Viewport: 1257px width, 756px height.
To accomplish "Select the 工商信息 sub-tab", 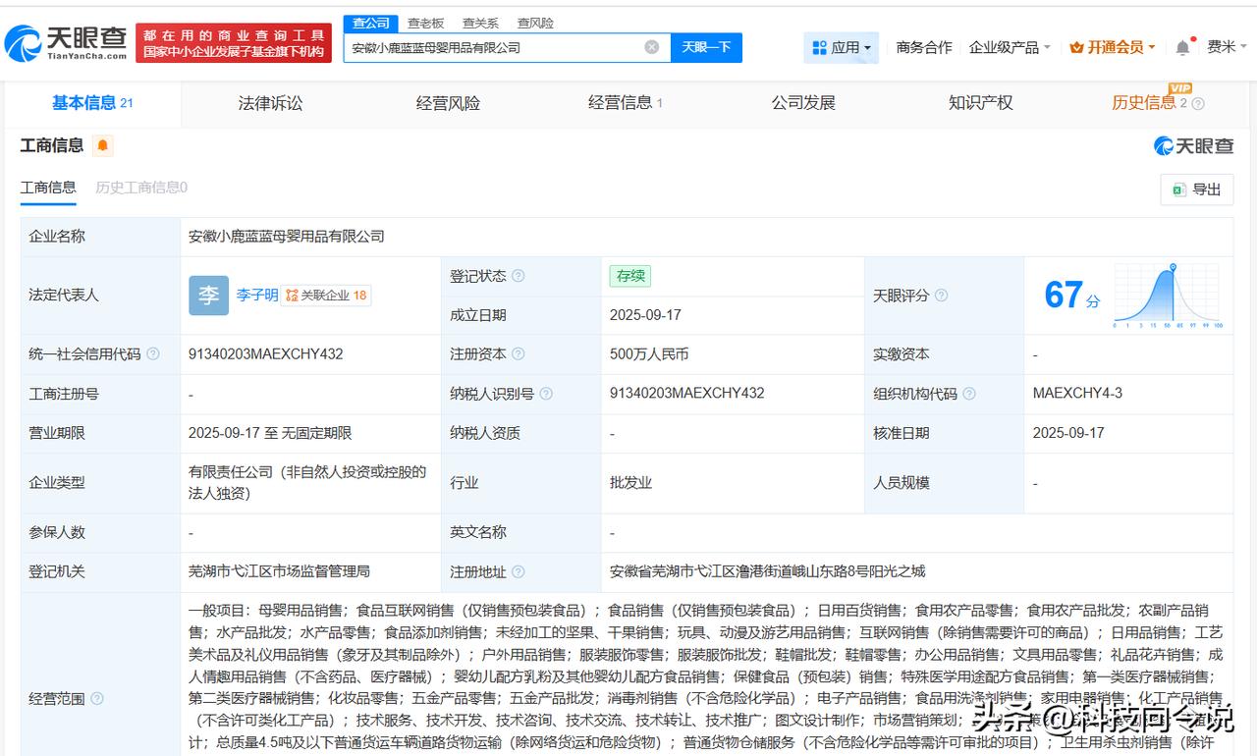I will [x=48, y=188].
